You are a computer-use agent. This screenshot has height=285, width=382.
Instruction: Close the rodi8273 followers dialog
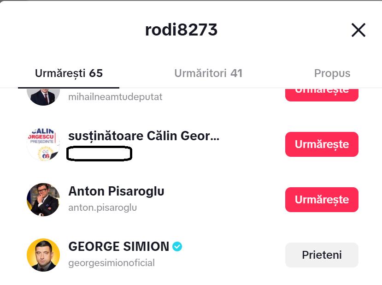tap(358, 30)
